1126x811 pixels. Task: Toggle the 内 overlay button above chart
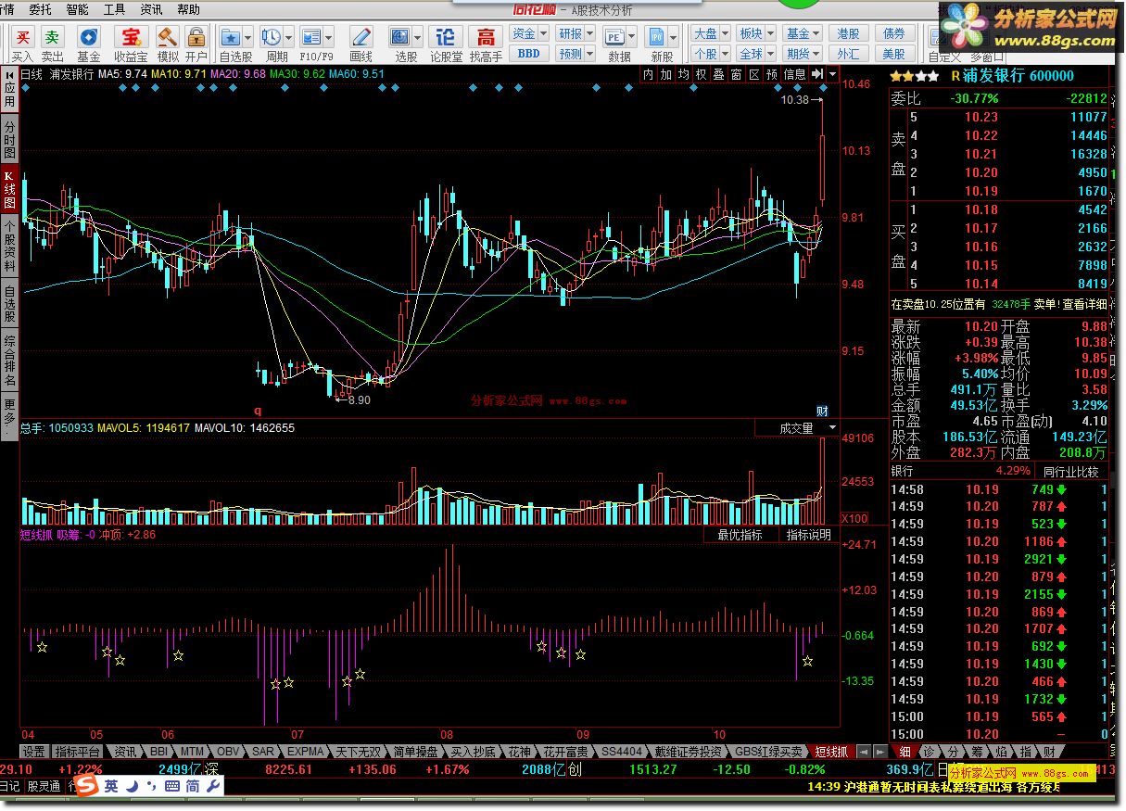[648, 74]
